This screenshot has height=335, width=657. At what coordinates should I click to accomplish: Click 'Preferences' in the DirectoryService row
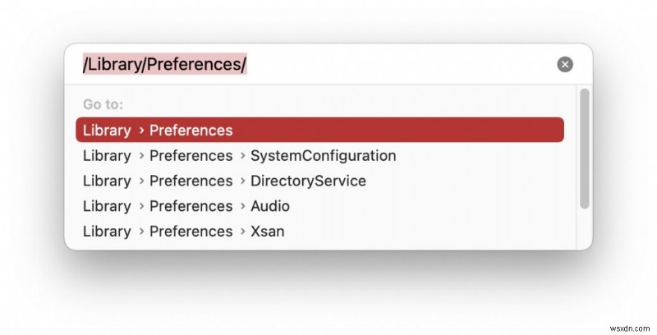coord(191,181)
